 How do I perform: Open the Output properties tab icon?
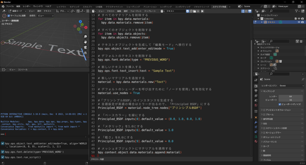(x=256, y=91)
